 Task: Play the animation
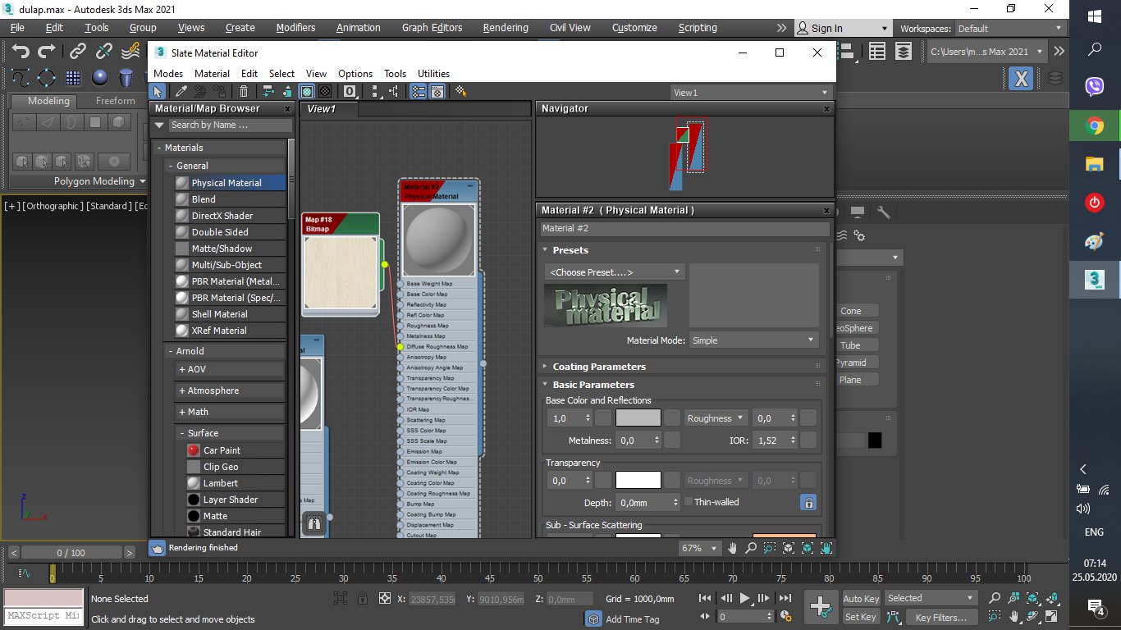[745, 598]
